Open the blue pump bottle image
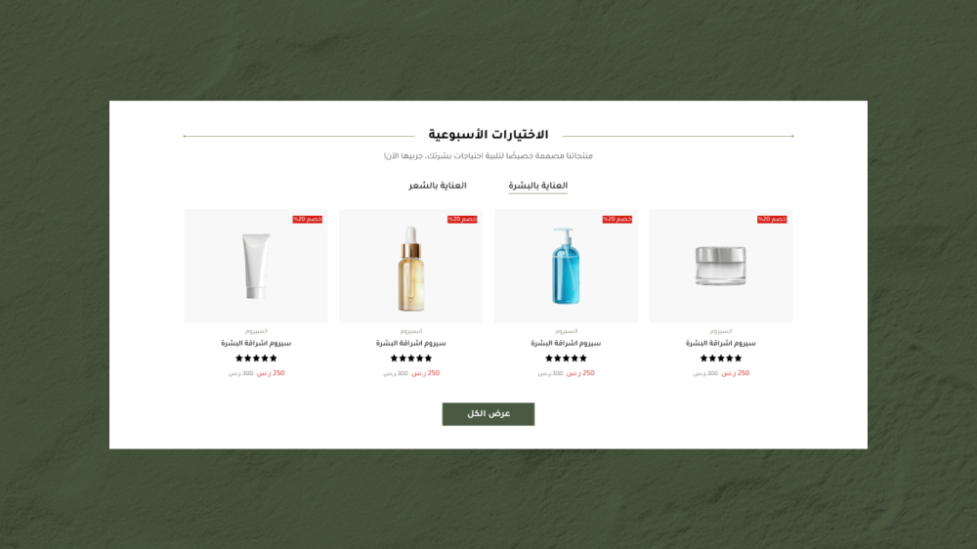 pos(566,266)
